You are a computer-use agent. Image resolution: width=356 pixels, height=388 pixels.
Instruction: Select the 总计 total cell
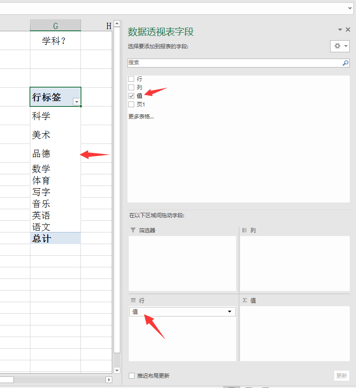[x=55, y=238]
